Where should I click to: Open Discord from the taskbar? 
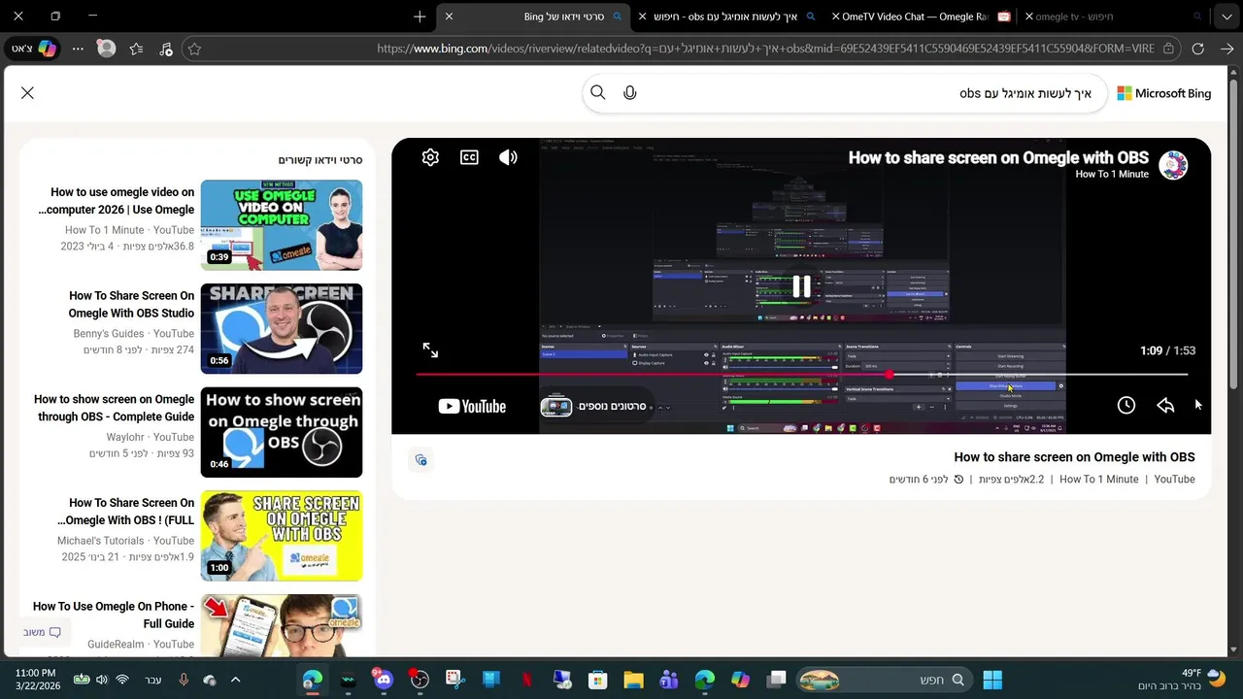click(384, 680)
